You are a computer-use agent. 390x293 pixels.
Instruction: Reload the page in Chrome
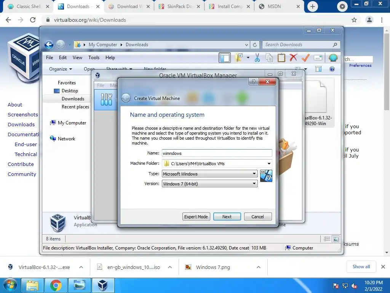pyautogui.click(x=33, y=20)
